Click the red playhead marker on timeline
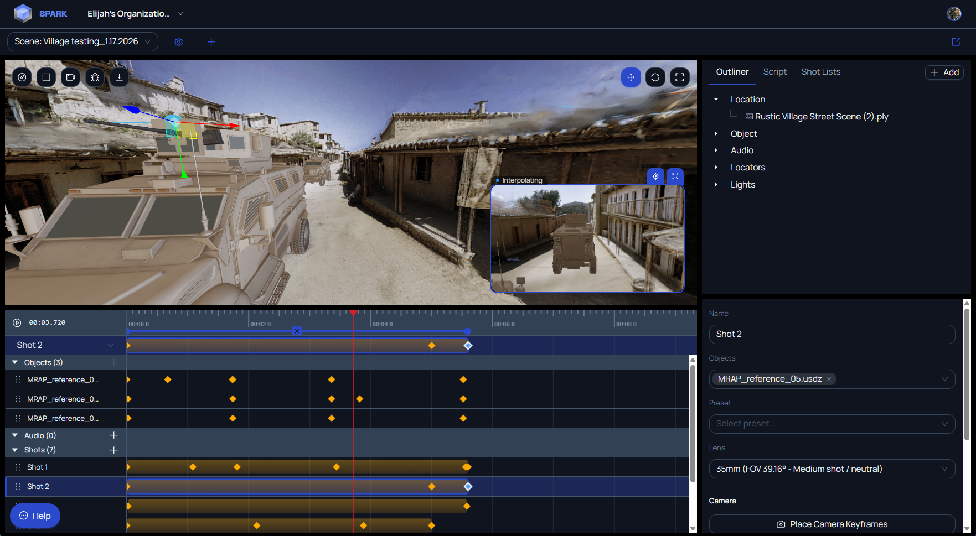The image size is (976, 536). tap(353, 313)
